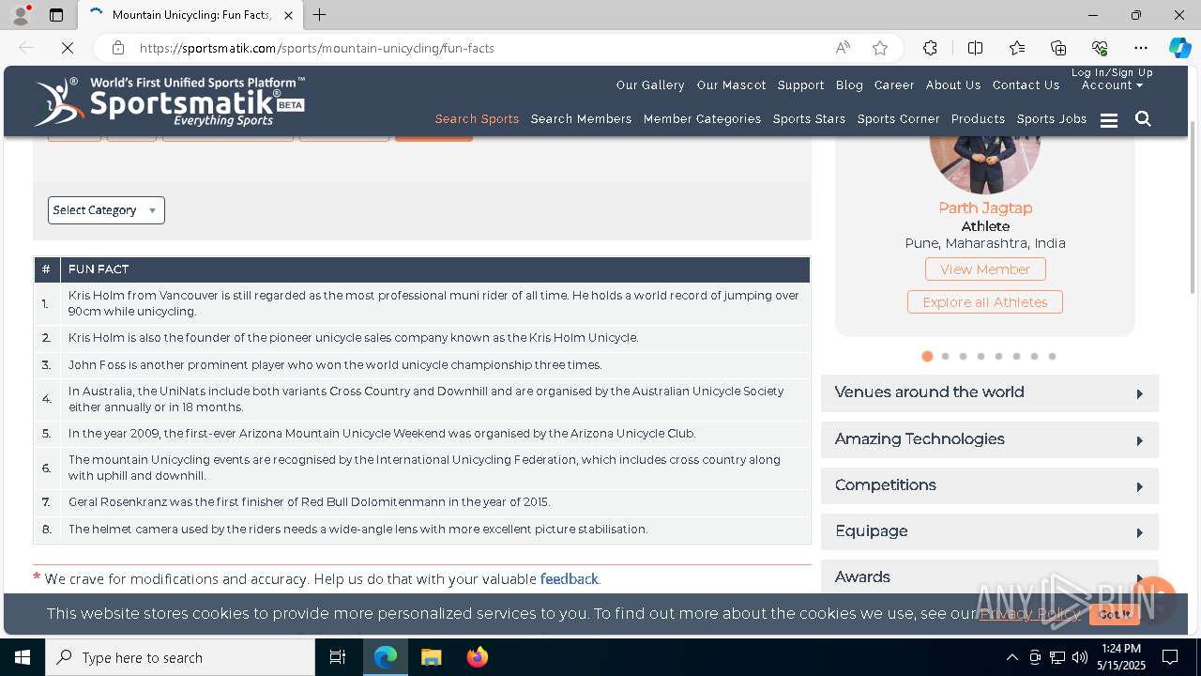Expand Venues around the world section
Viewport: 1201px width, 676px height.
coord(990,393)
